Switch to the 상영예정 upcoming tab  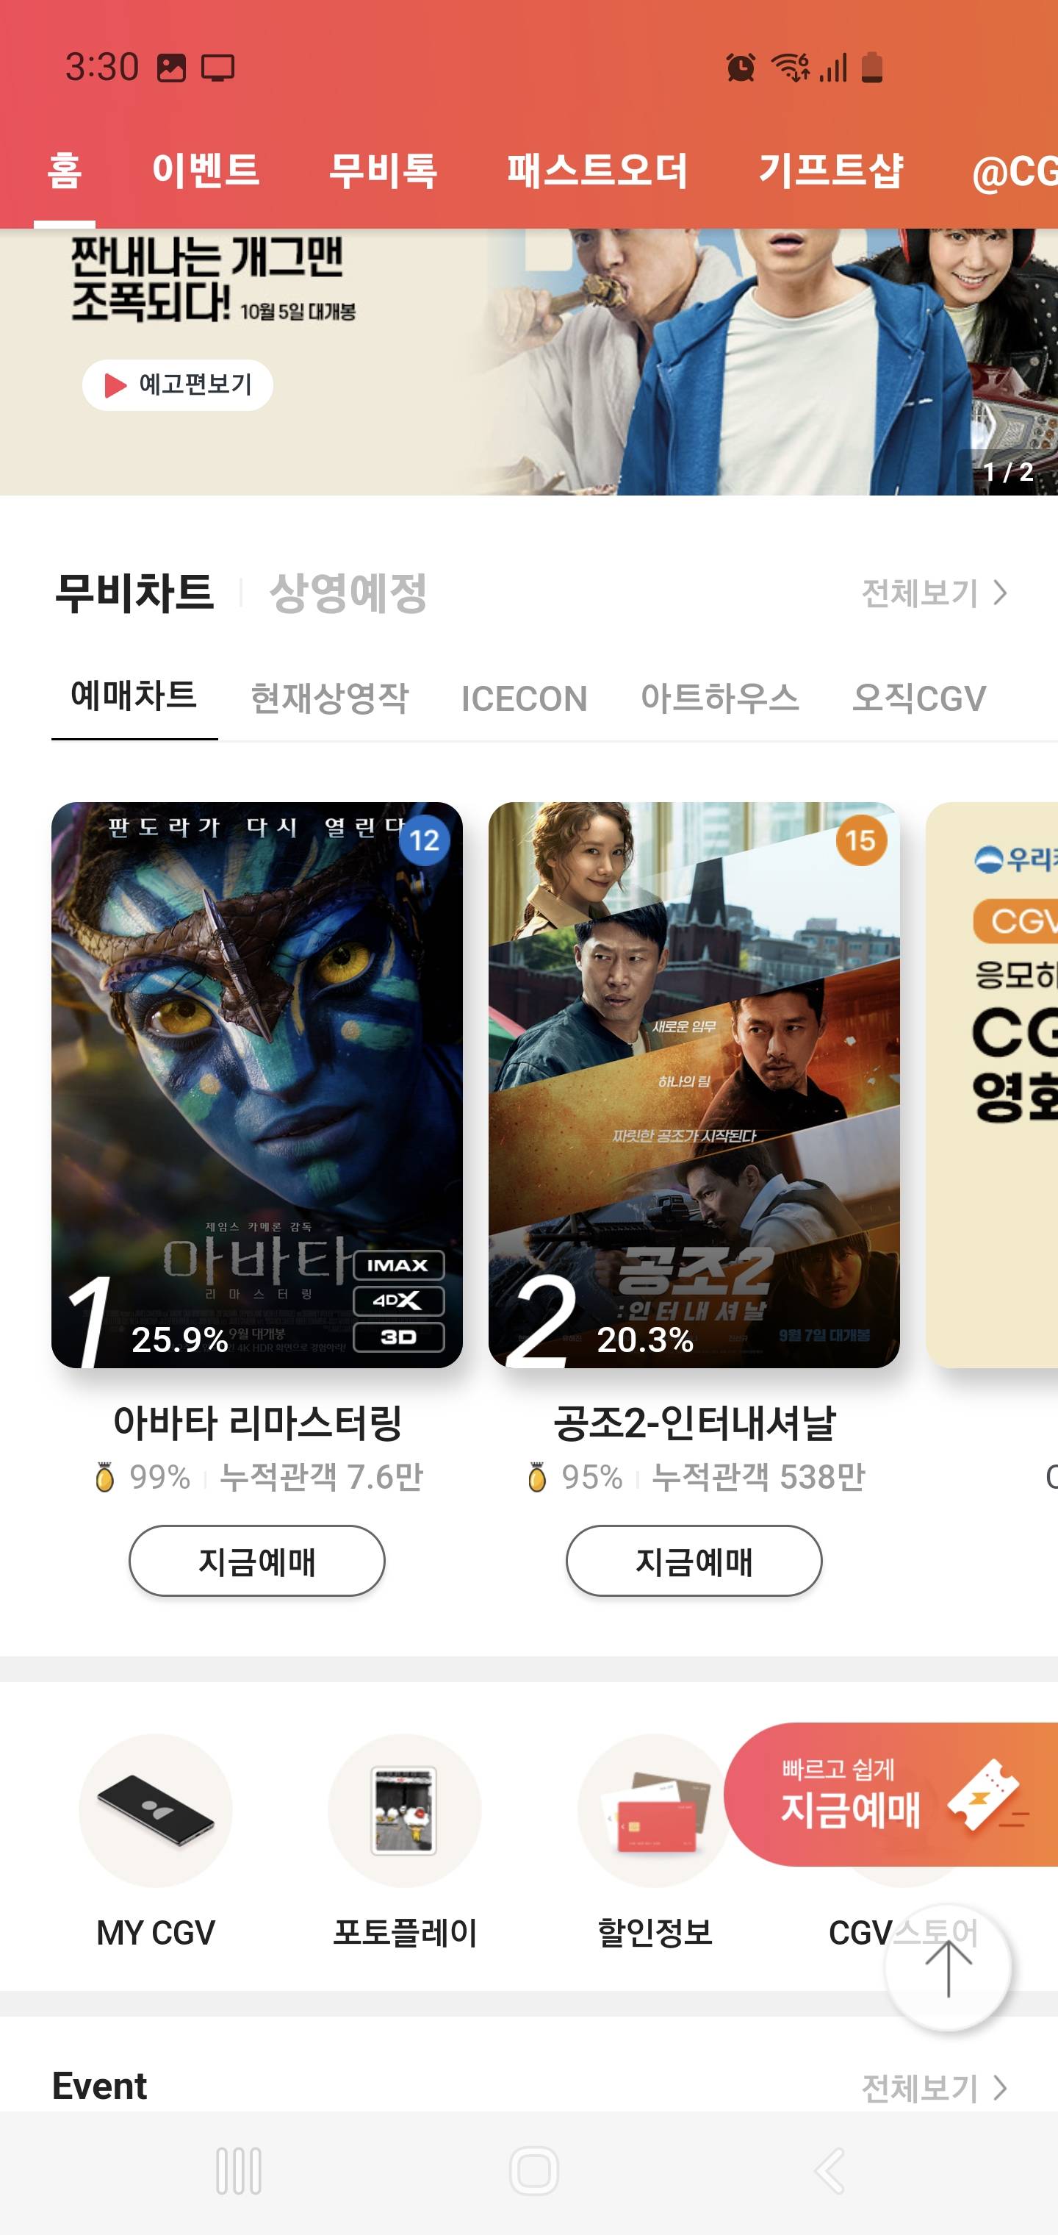[348, 593]
